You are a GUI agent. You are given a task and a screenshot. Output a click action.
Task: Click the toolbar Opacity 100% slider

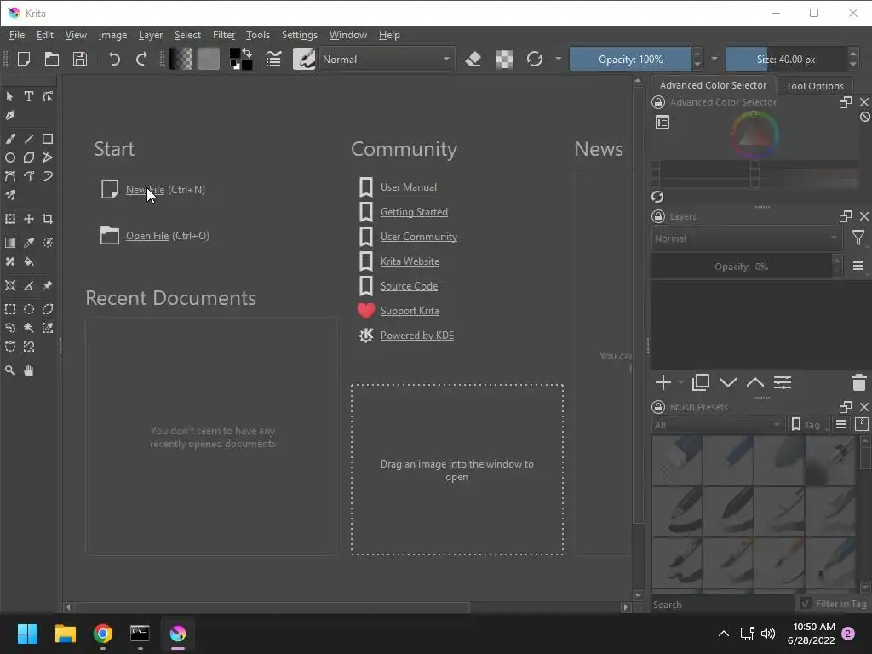tap(631, 59)
